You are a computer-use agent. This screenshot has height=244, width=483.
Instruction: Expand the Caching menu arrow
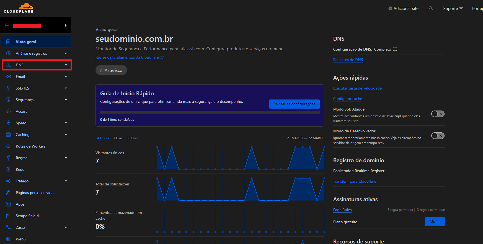[66, 135]
